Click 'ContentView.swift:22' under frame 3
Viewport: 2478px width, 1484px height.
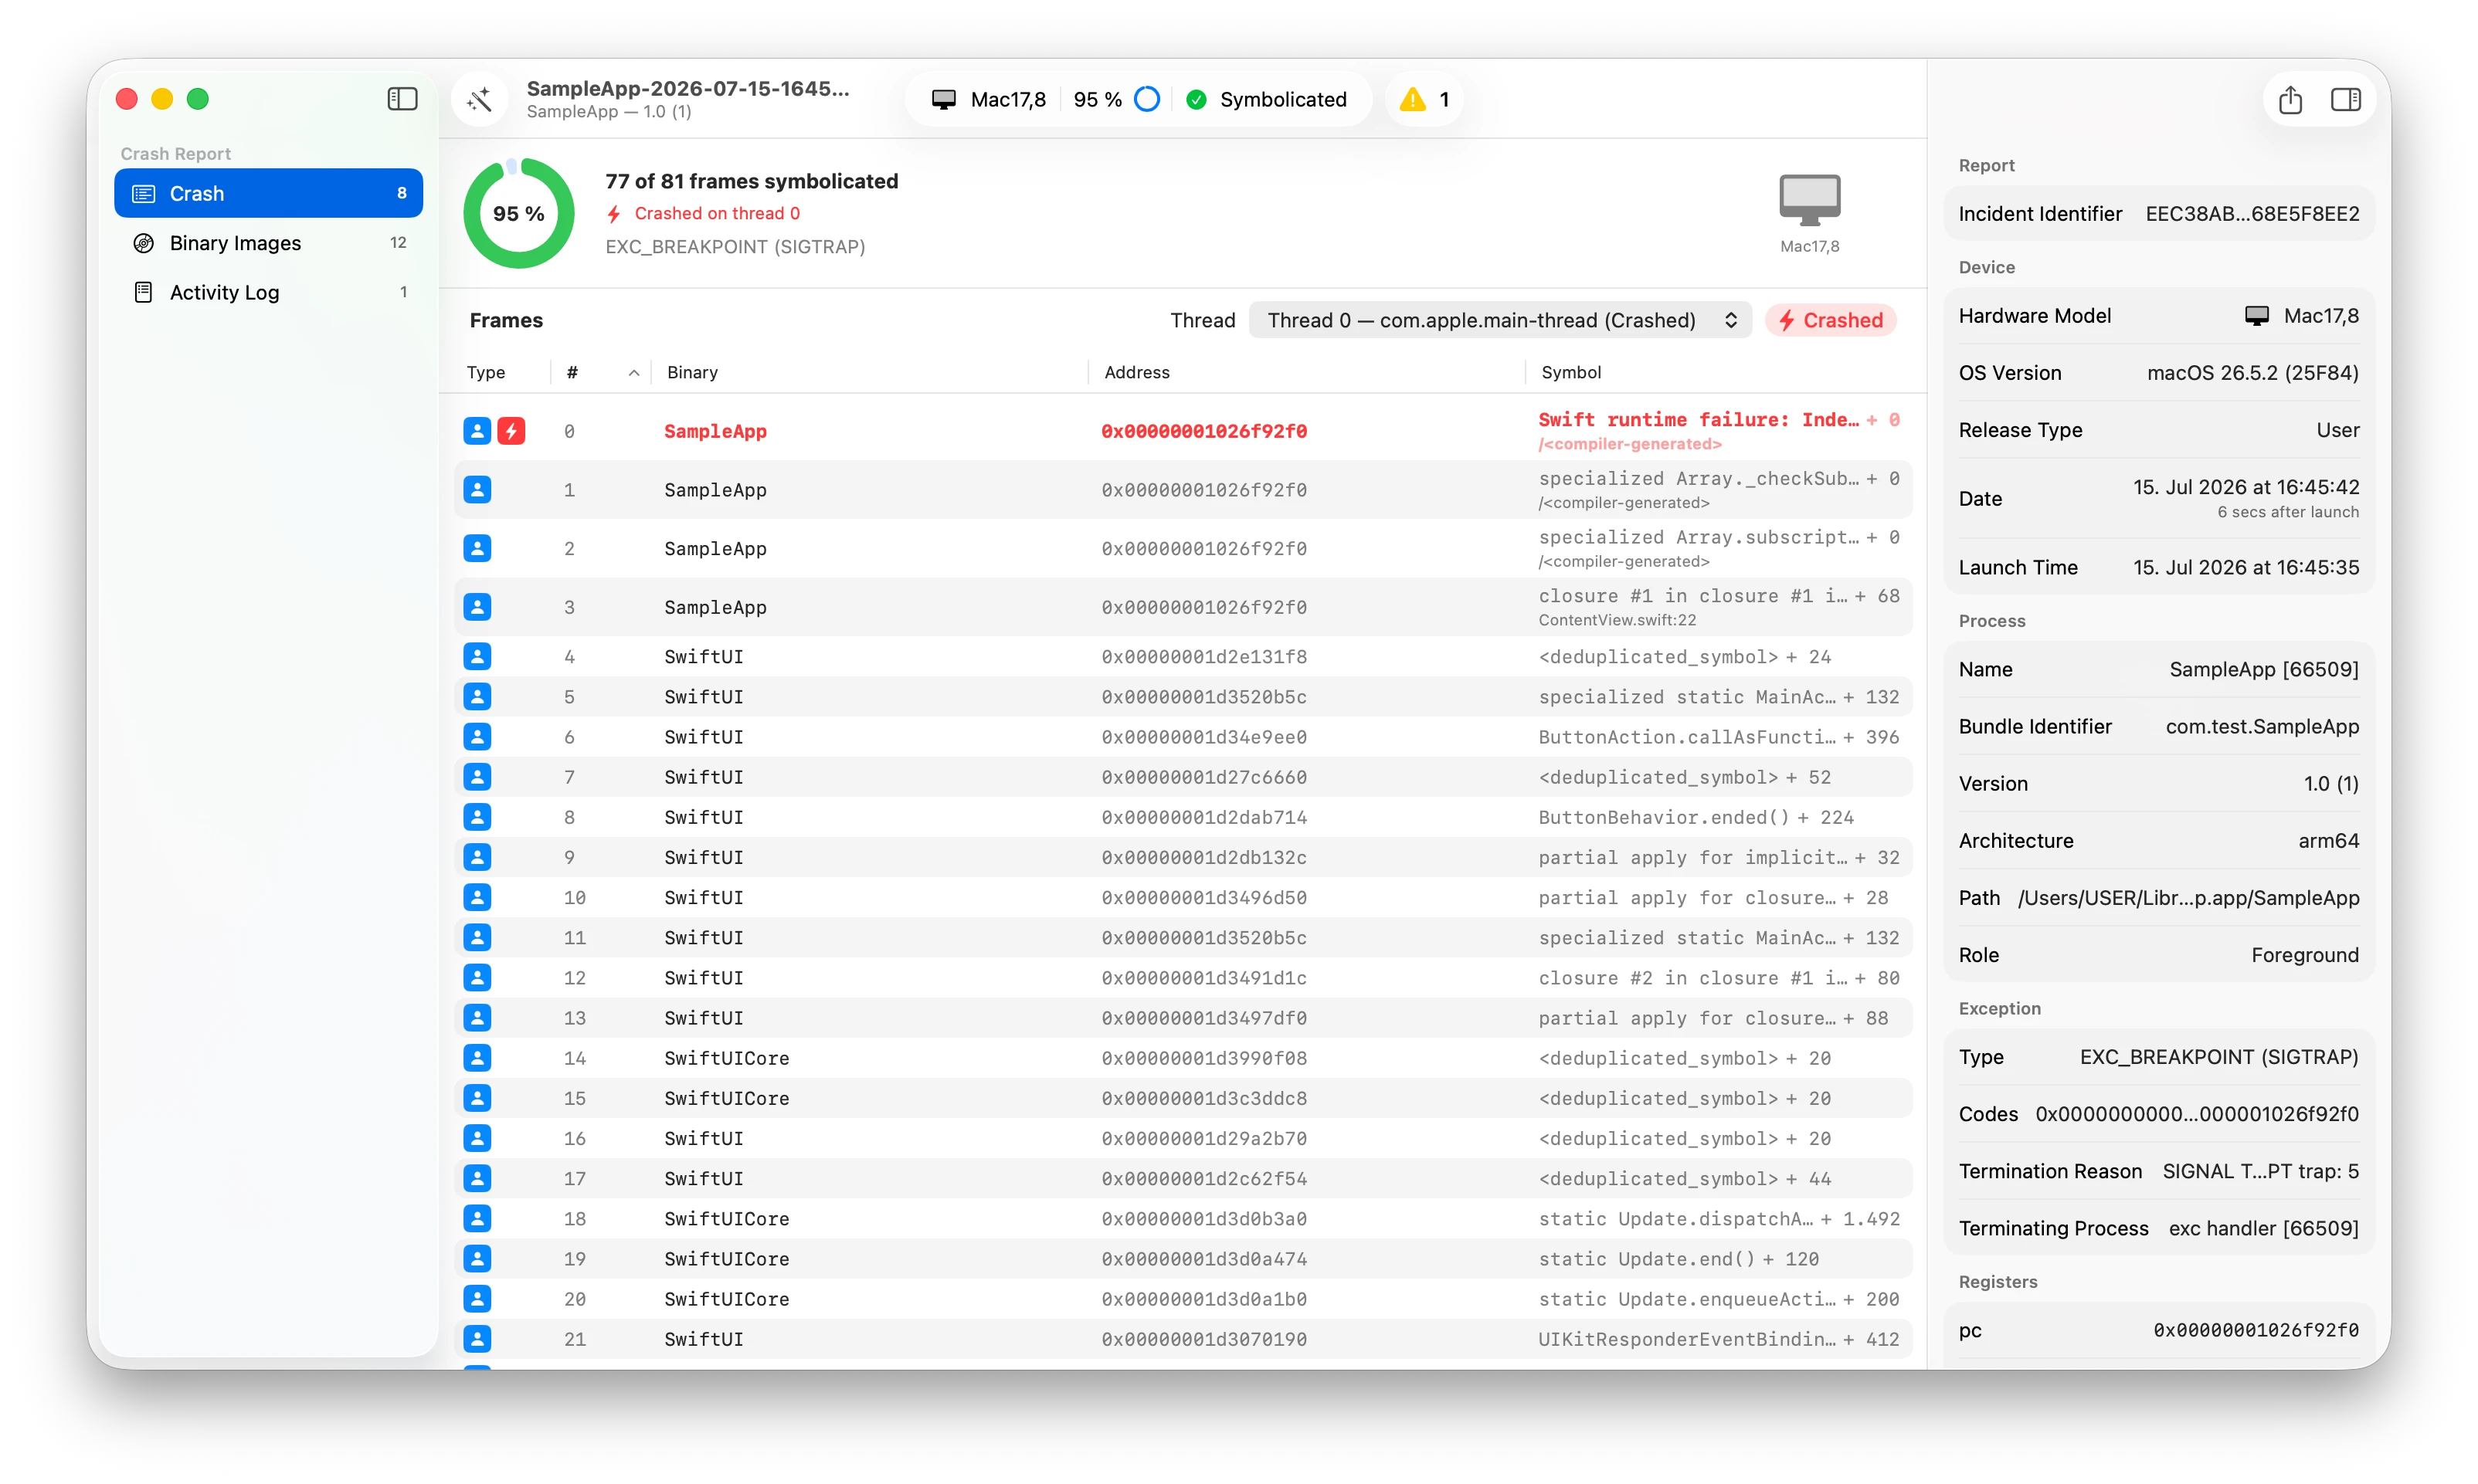(x=1617, y=620)
